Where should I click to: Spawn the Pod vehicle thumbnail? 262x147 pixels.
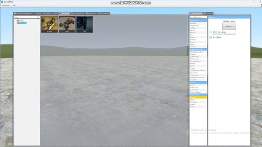pos(85,24)
